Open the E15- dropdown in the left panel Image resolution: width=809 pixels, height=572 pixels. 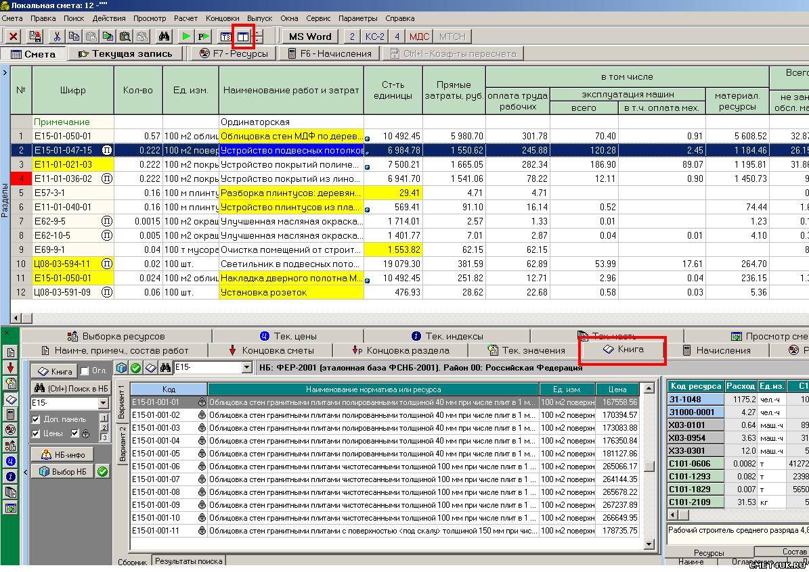pyautogui.click(x=104, y=403)
